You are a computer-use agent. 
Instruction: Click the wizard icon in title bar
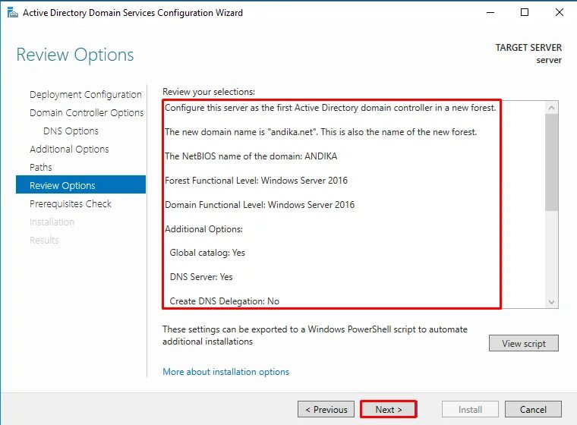pyautogui.click(x=12, y=13)
